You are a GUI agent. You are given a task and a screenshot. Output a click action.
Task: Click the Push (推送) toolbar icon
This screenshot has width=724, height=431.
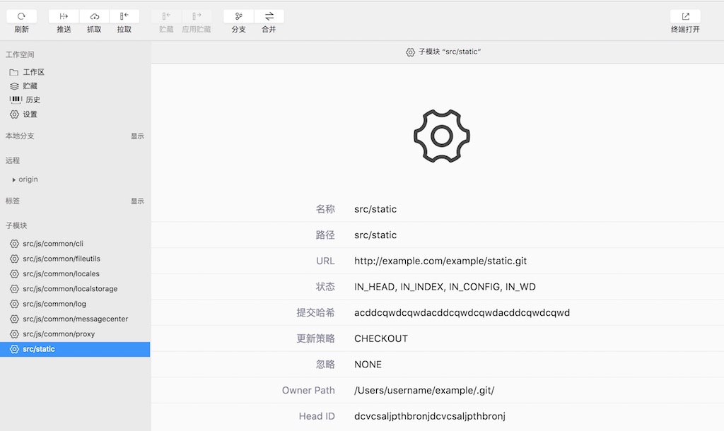64,16
